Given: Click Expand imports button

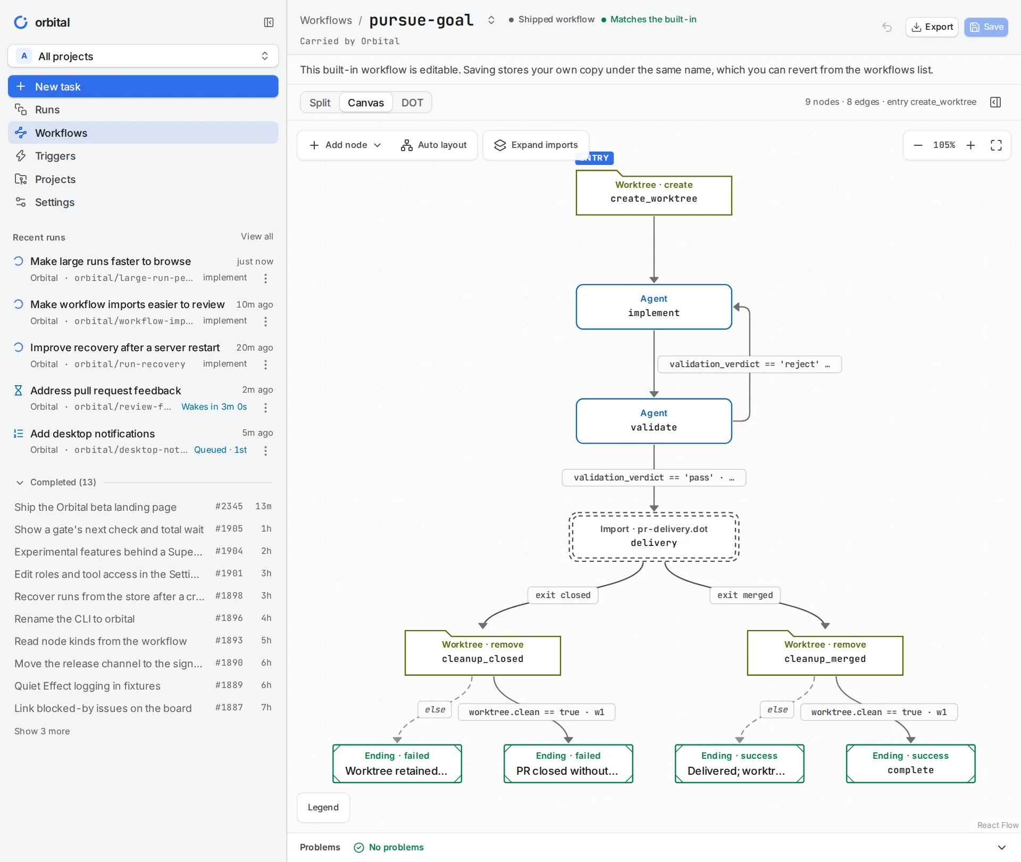Looking at the screenshot, I should [536, 145].
